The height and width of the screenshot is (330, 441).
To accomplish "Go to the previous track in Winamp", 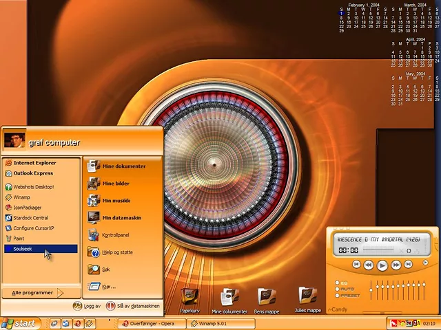I will tap(356, 265).
